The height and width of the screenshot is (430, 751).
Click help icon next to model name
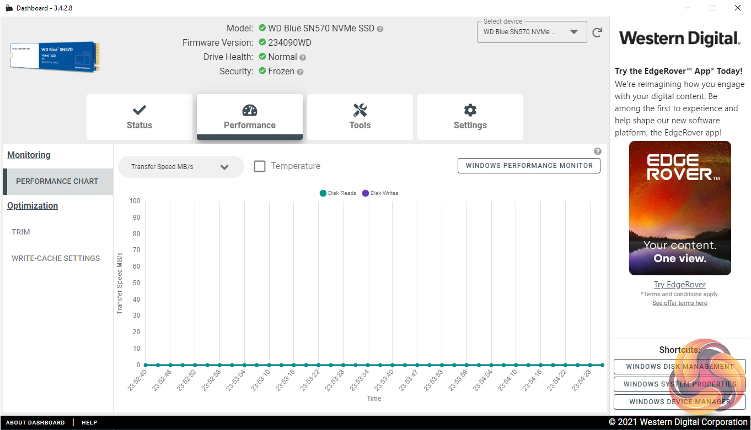(380, 29)
